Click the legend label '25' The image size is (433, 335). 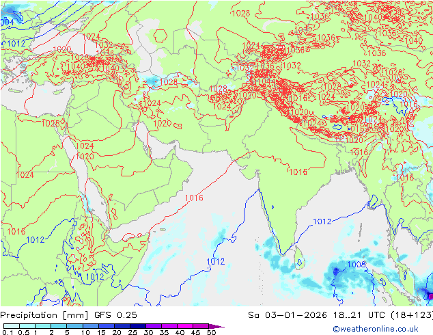click(x=132, y=332)
